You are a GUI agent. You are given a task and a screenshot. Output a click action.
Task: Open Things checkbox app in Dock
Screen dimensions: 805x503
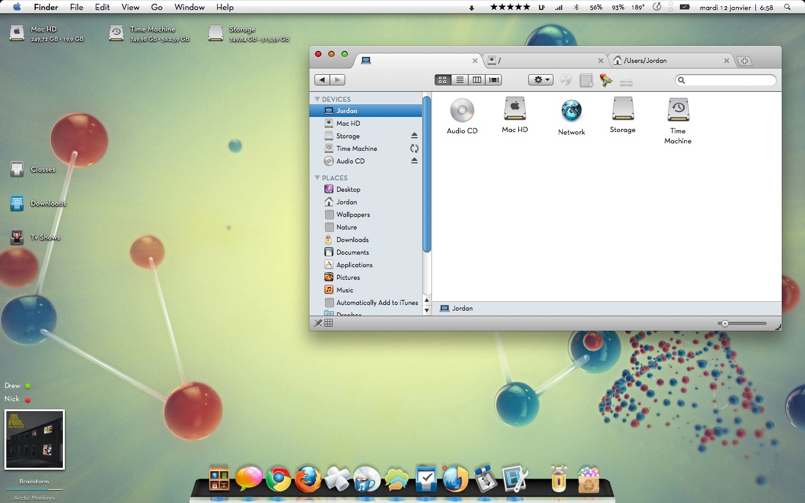point(426,479)
